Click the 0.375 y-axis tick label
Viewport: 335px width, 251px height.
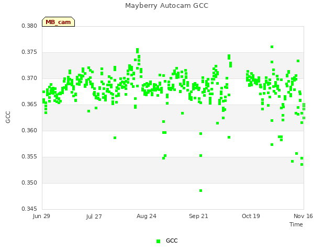[29, 52]
